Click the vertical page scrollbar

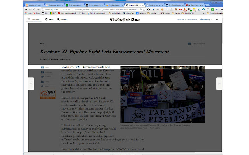[x=223, y=31]
